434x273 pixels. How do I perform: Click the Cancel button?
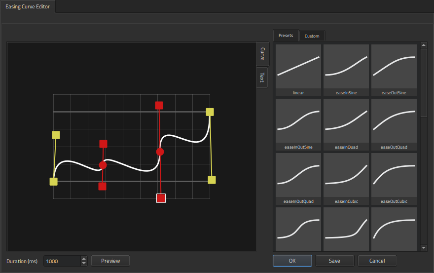377,261
